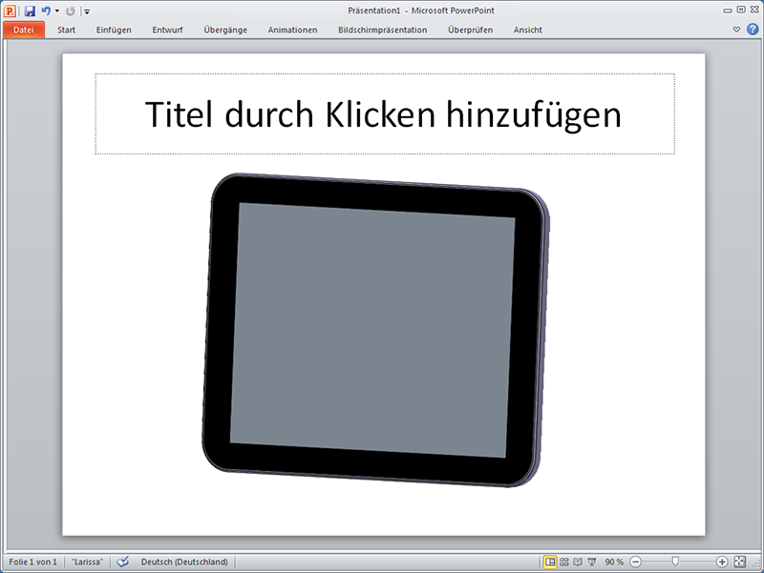The width and height of the screenshot is (764, 573).
Task: Click the 'Folie 1 von 1' status indicator
Action: (32, 562)
